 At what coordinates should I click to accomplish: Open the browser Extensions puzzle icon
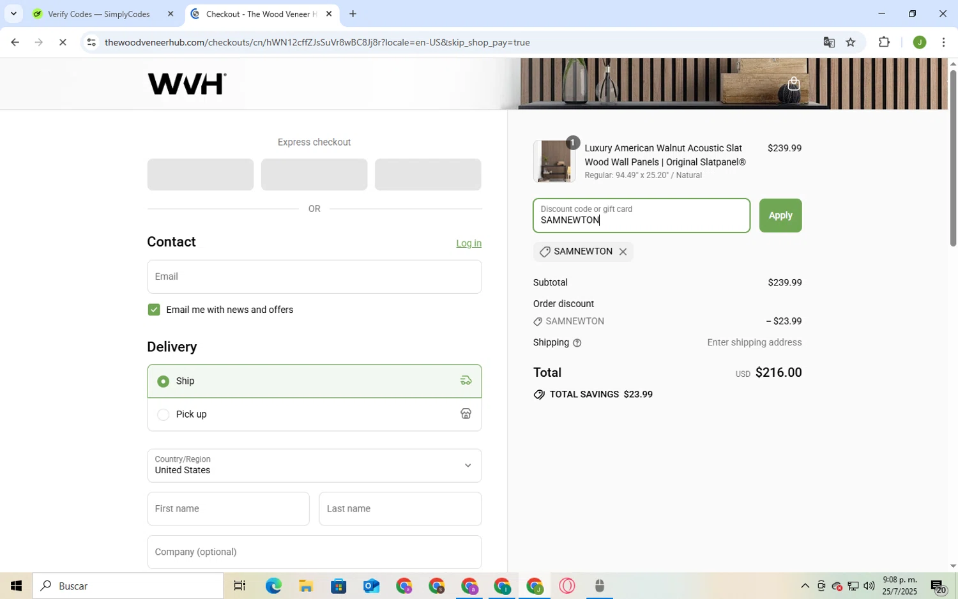pos(884,42)
